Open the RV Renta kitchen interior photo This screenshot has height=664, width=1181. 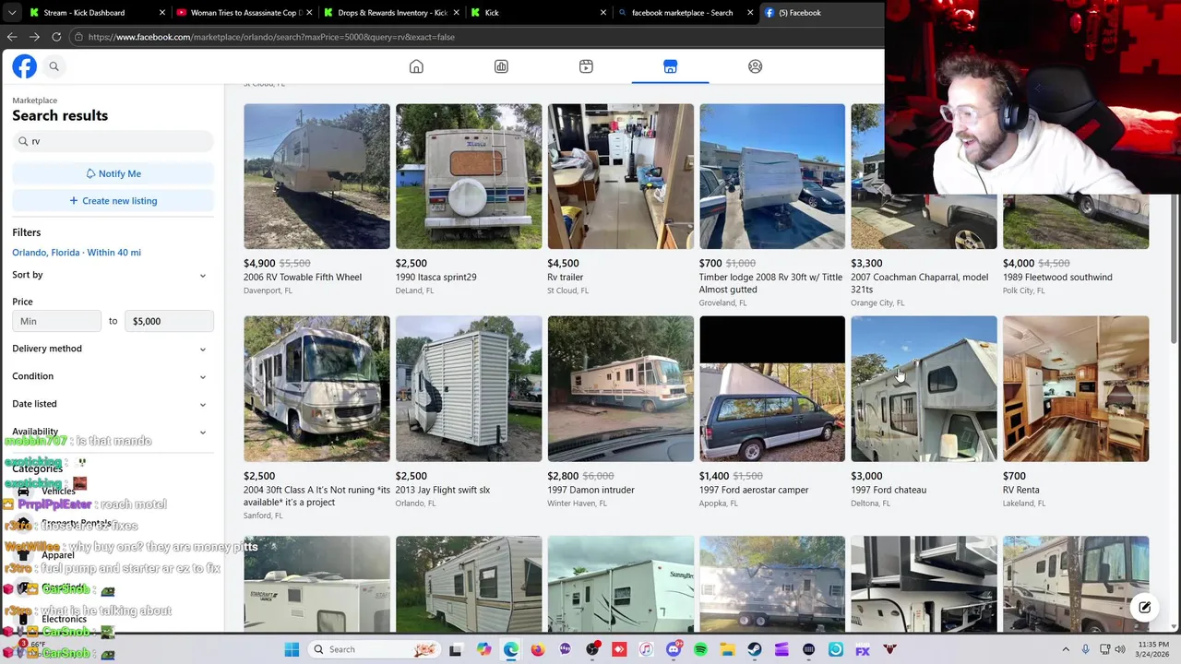point(1076,389)
